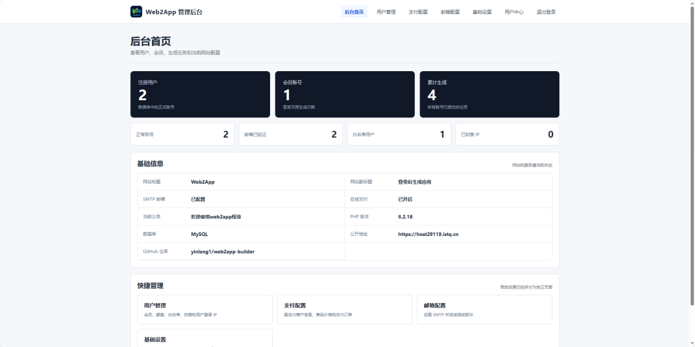Click the 已配置 SMTP status value

[198, 199]
